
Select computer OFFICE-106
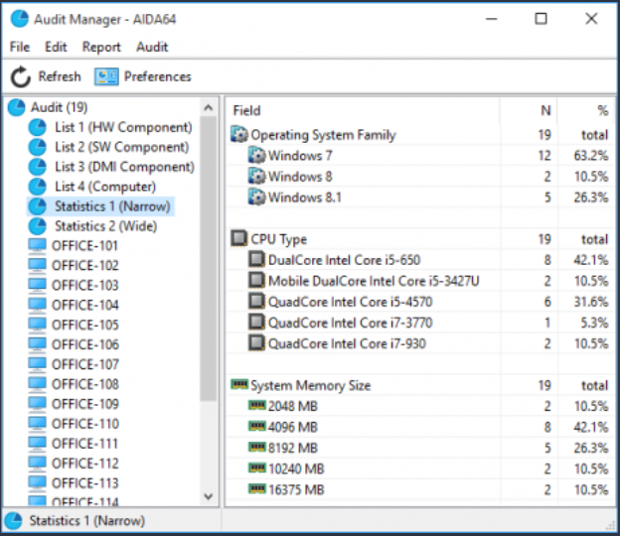(85, 344)
